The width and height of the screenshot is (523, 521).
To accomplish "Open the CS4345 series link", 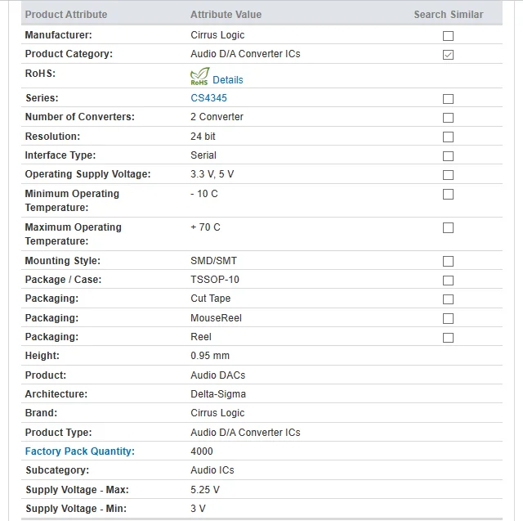I will point(209,98).
